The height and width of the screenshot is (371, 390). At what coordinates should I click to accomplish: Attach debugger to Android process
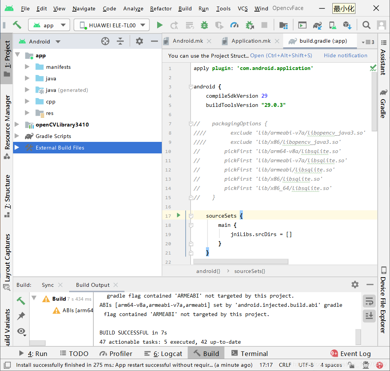point(250,25)
